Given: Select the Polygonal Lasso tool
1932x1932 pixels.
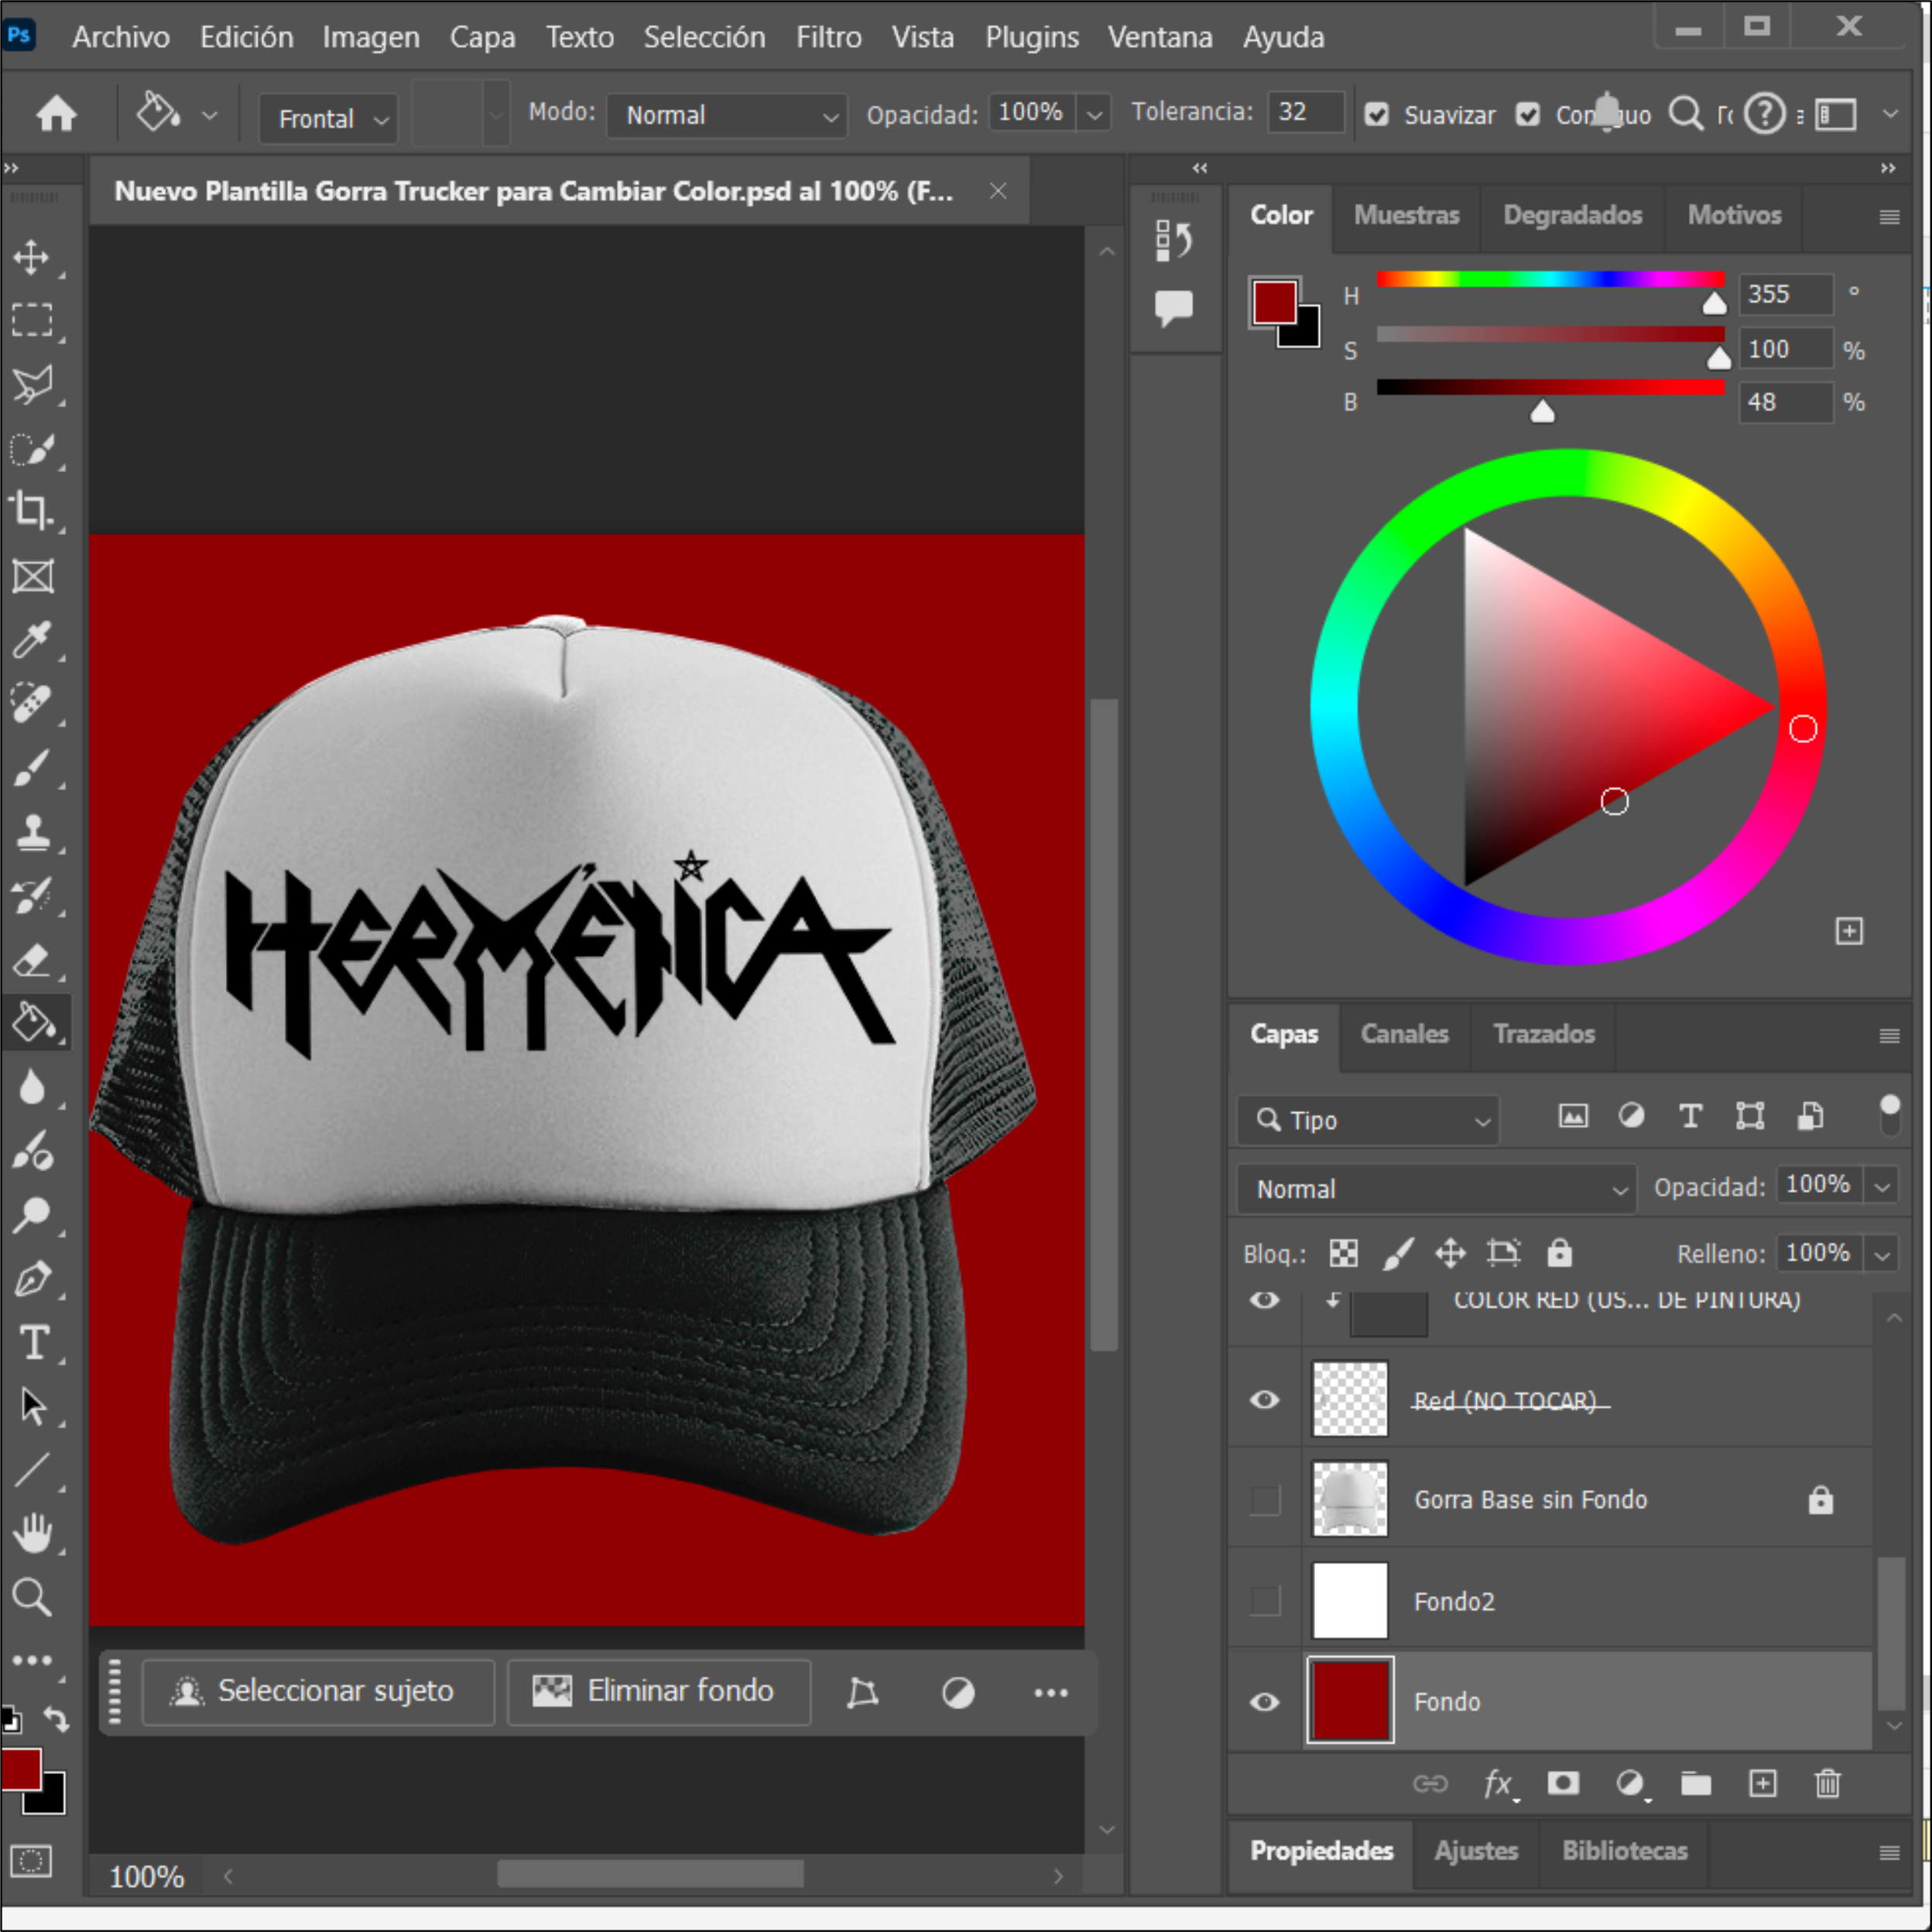Looking at the screenshot, I should [32, 384].
